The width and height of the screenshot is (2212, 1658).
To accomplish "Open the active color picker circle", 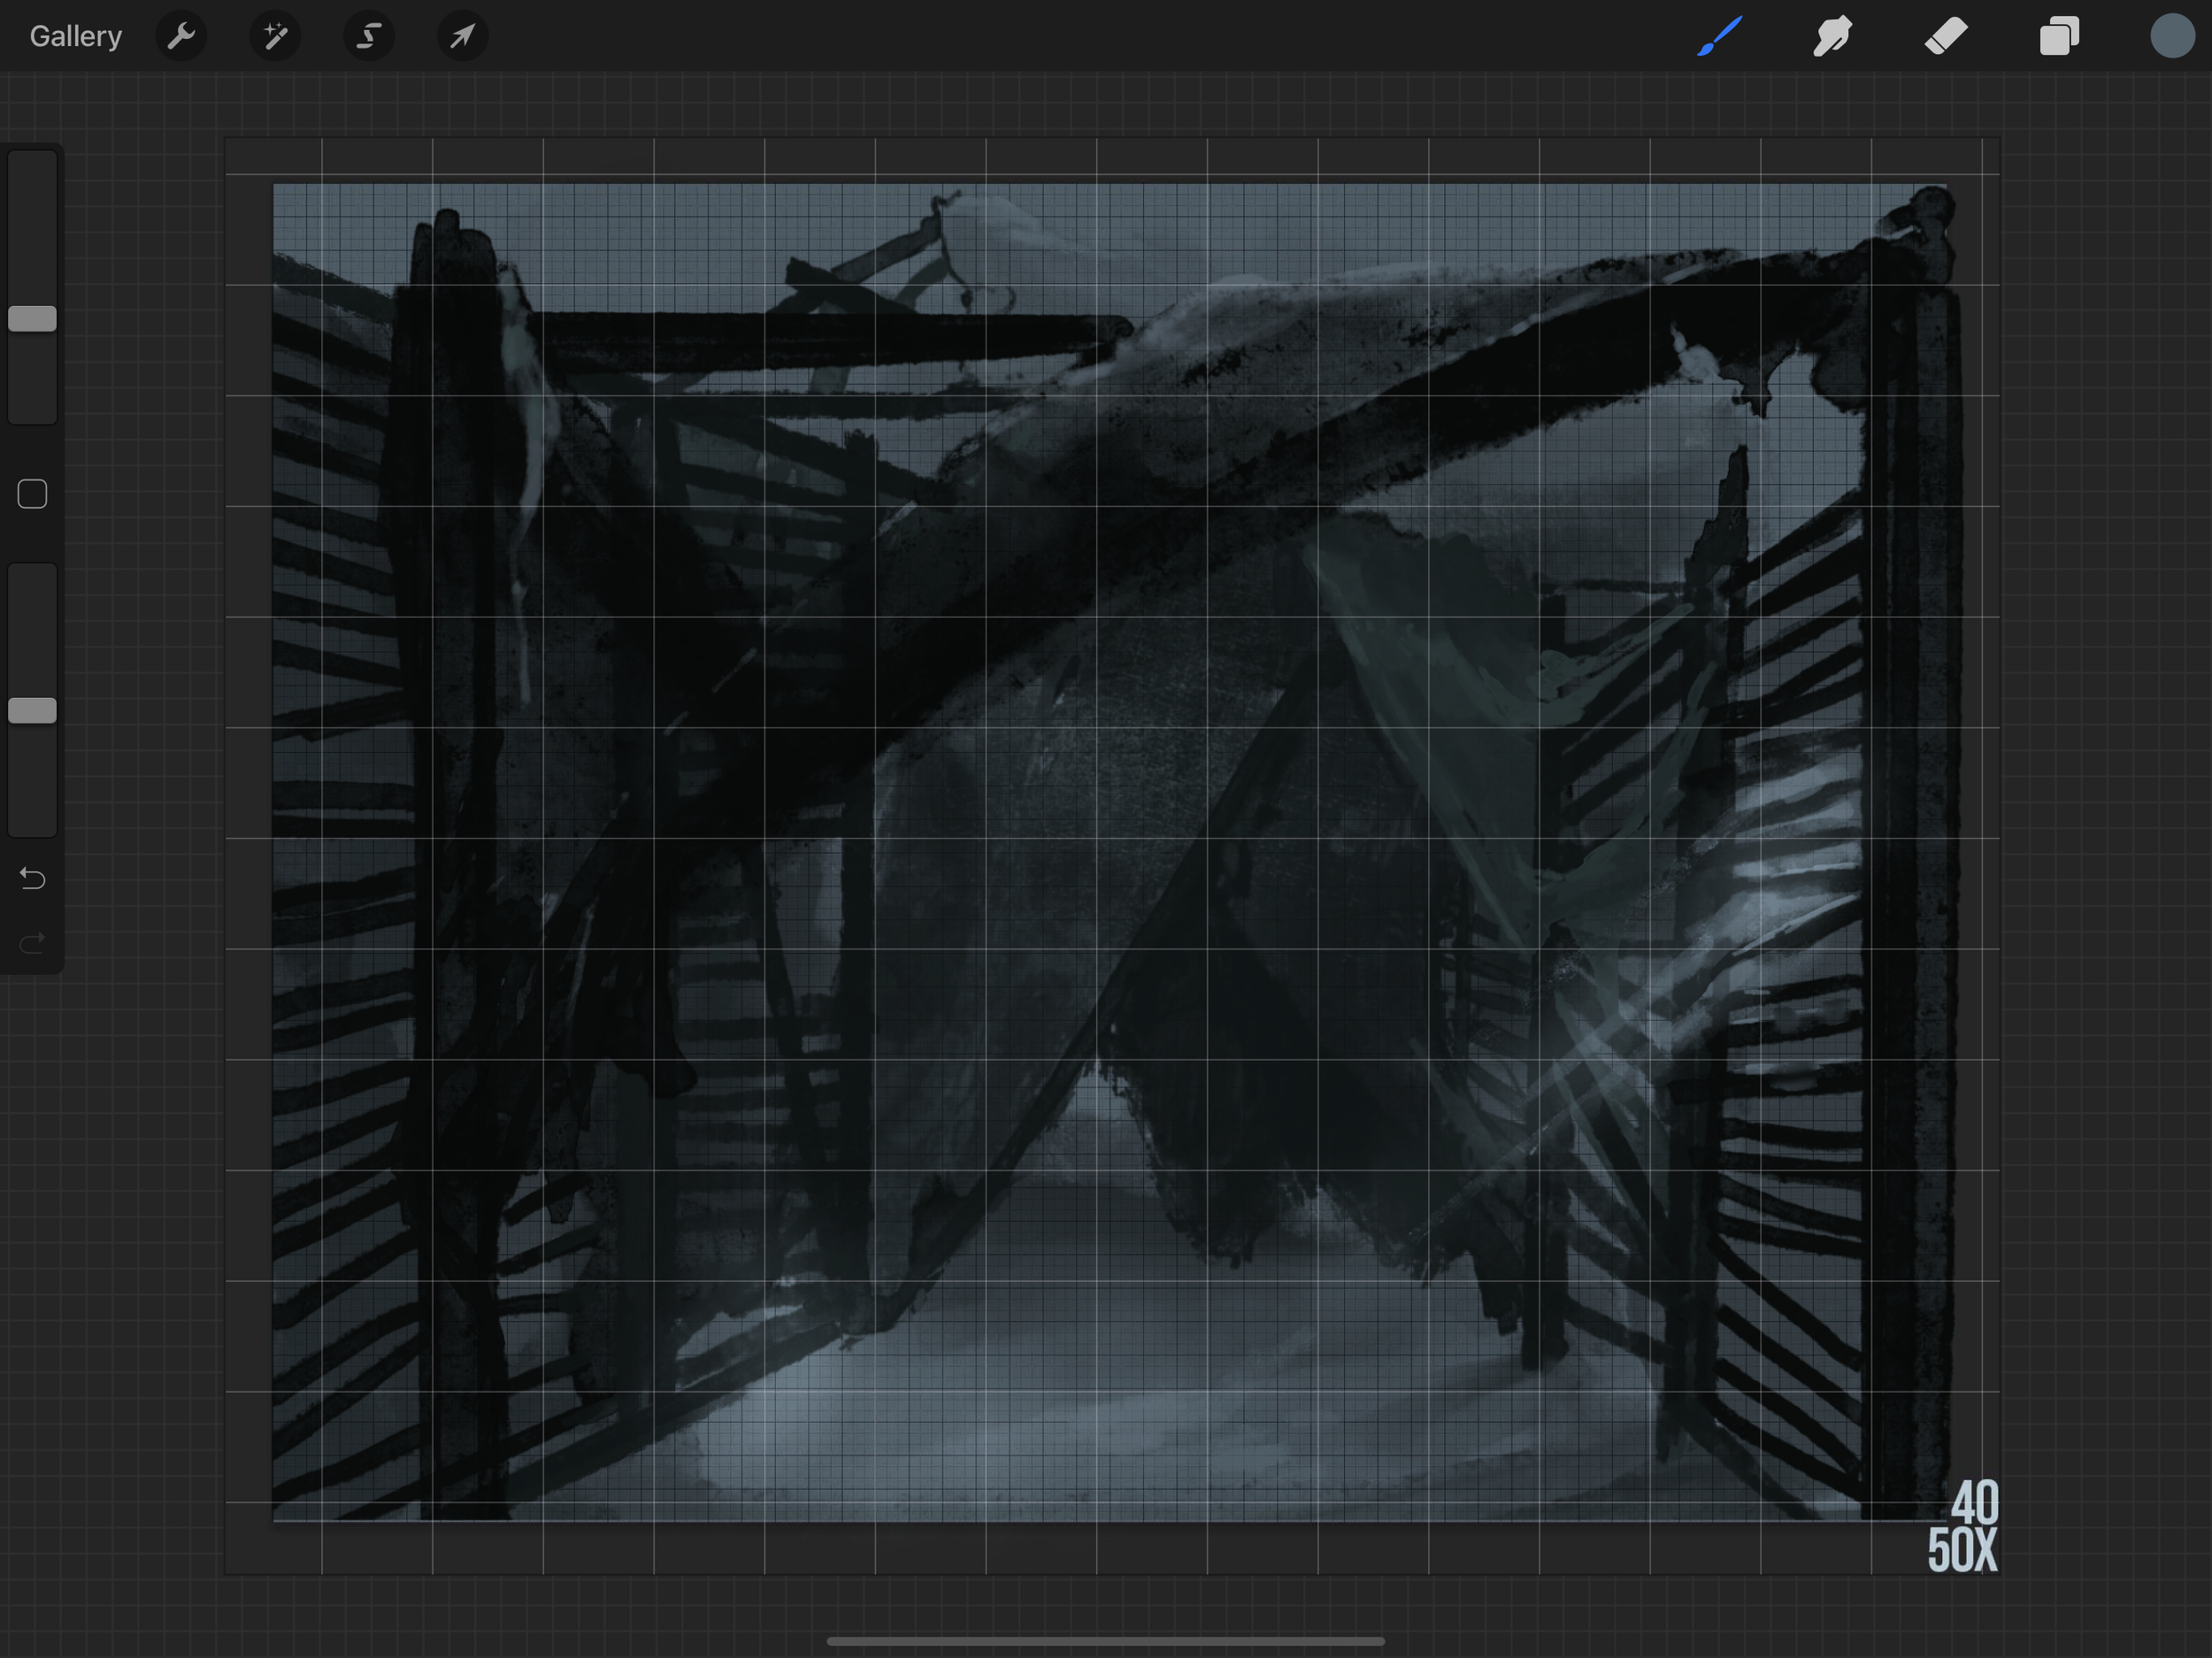I will tap(2172, 36).
